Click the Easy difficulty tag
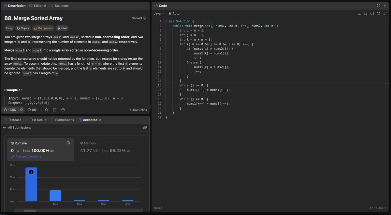Viewport: 391px width, 215px height. [9, 28]
